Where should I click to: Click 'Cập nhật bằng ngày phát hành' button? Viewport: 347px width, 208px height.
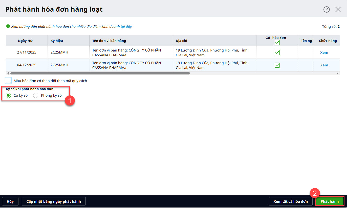(54, 201)
